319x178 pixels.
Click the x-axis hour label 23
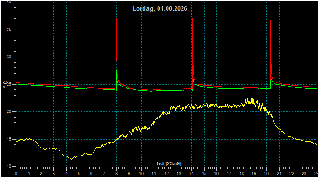[x=304, y=174]
